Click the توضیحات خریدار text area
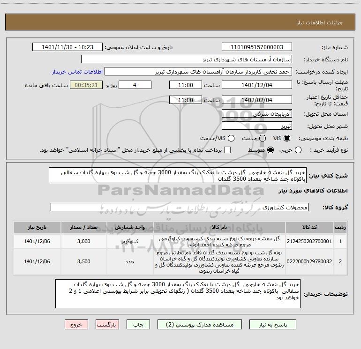This screenshot has height=349, width=361. (x=178, y=294)
